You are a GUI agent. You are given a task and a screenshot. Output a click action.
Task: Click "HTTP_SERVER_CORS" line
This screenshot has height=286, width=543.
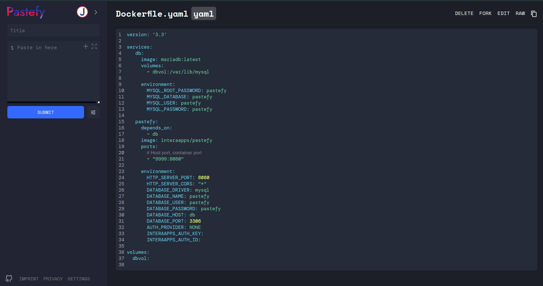[177, 184]
